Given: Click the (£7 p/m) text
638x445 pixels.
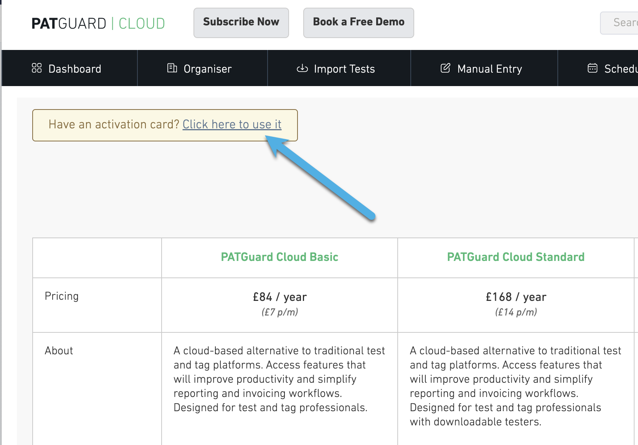Looking at the screenshot, I should [x=279, y=312].
